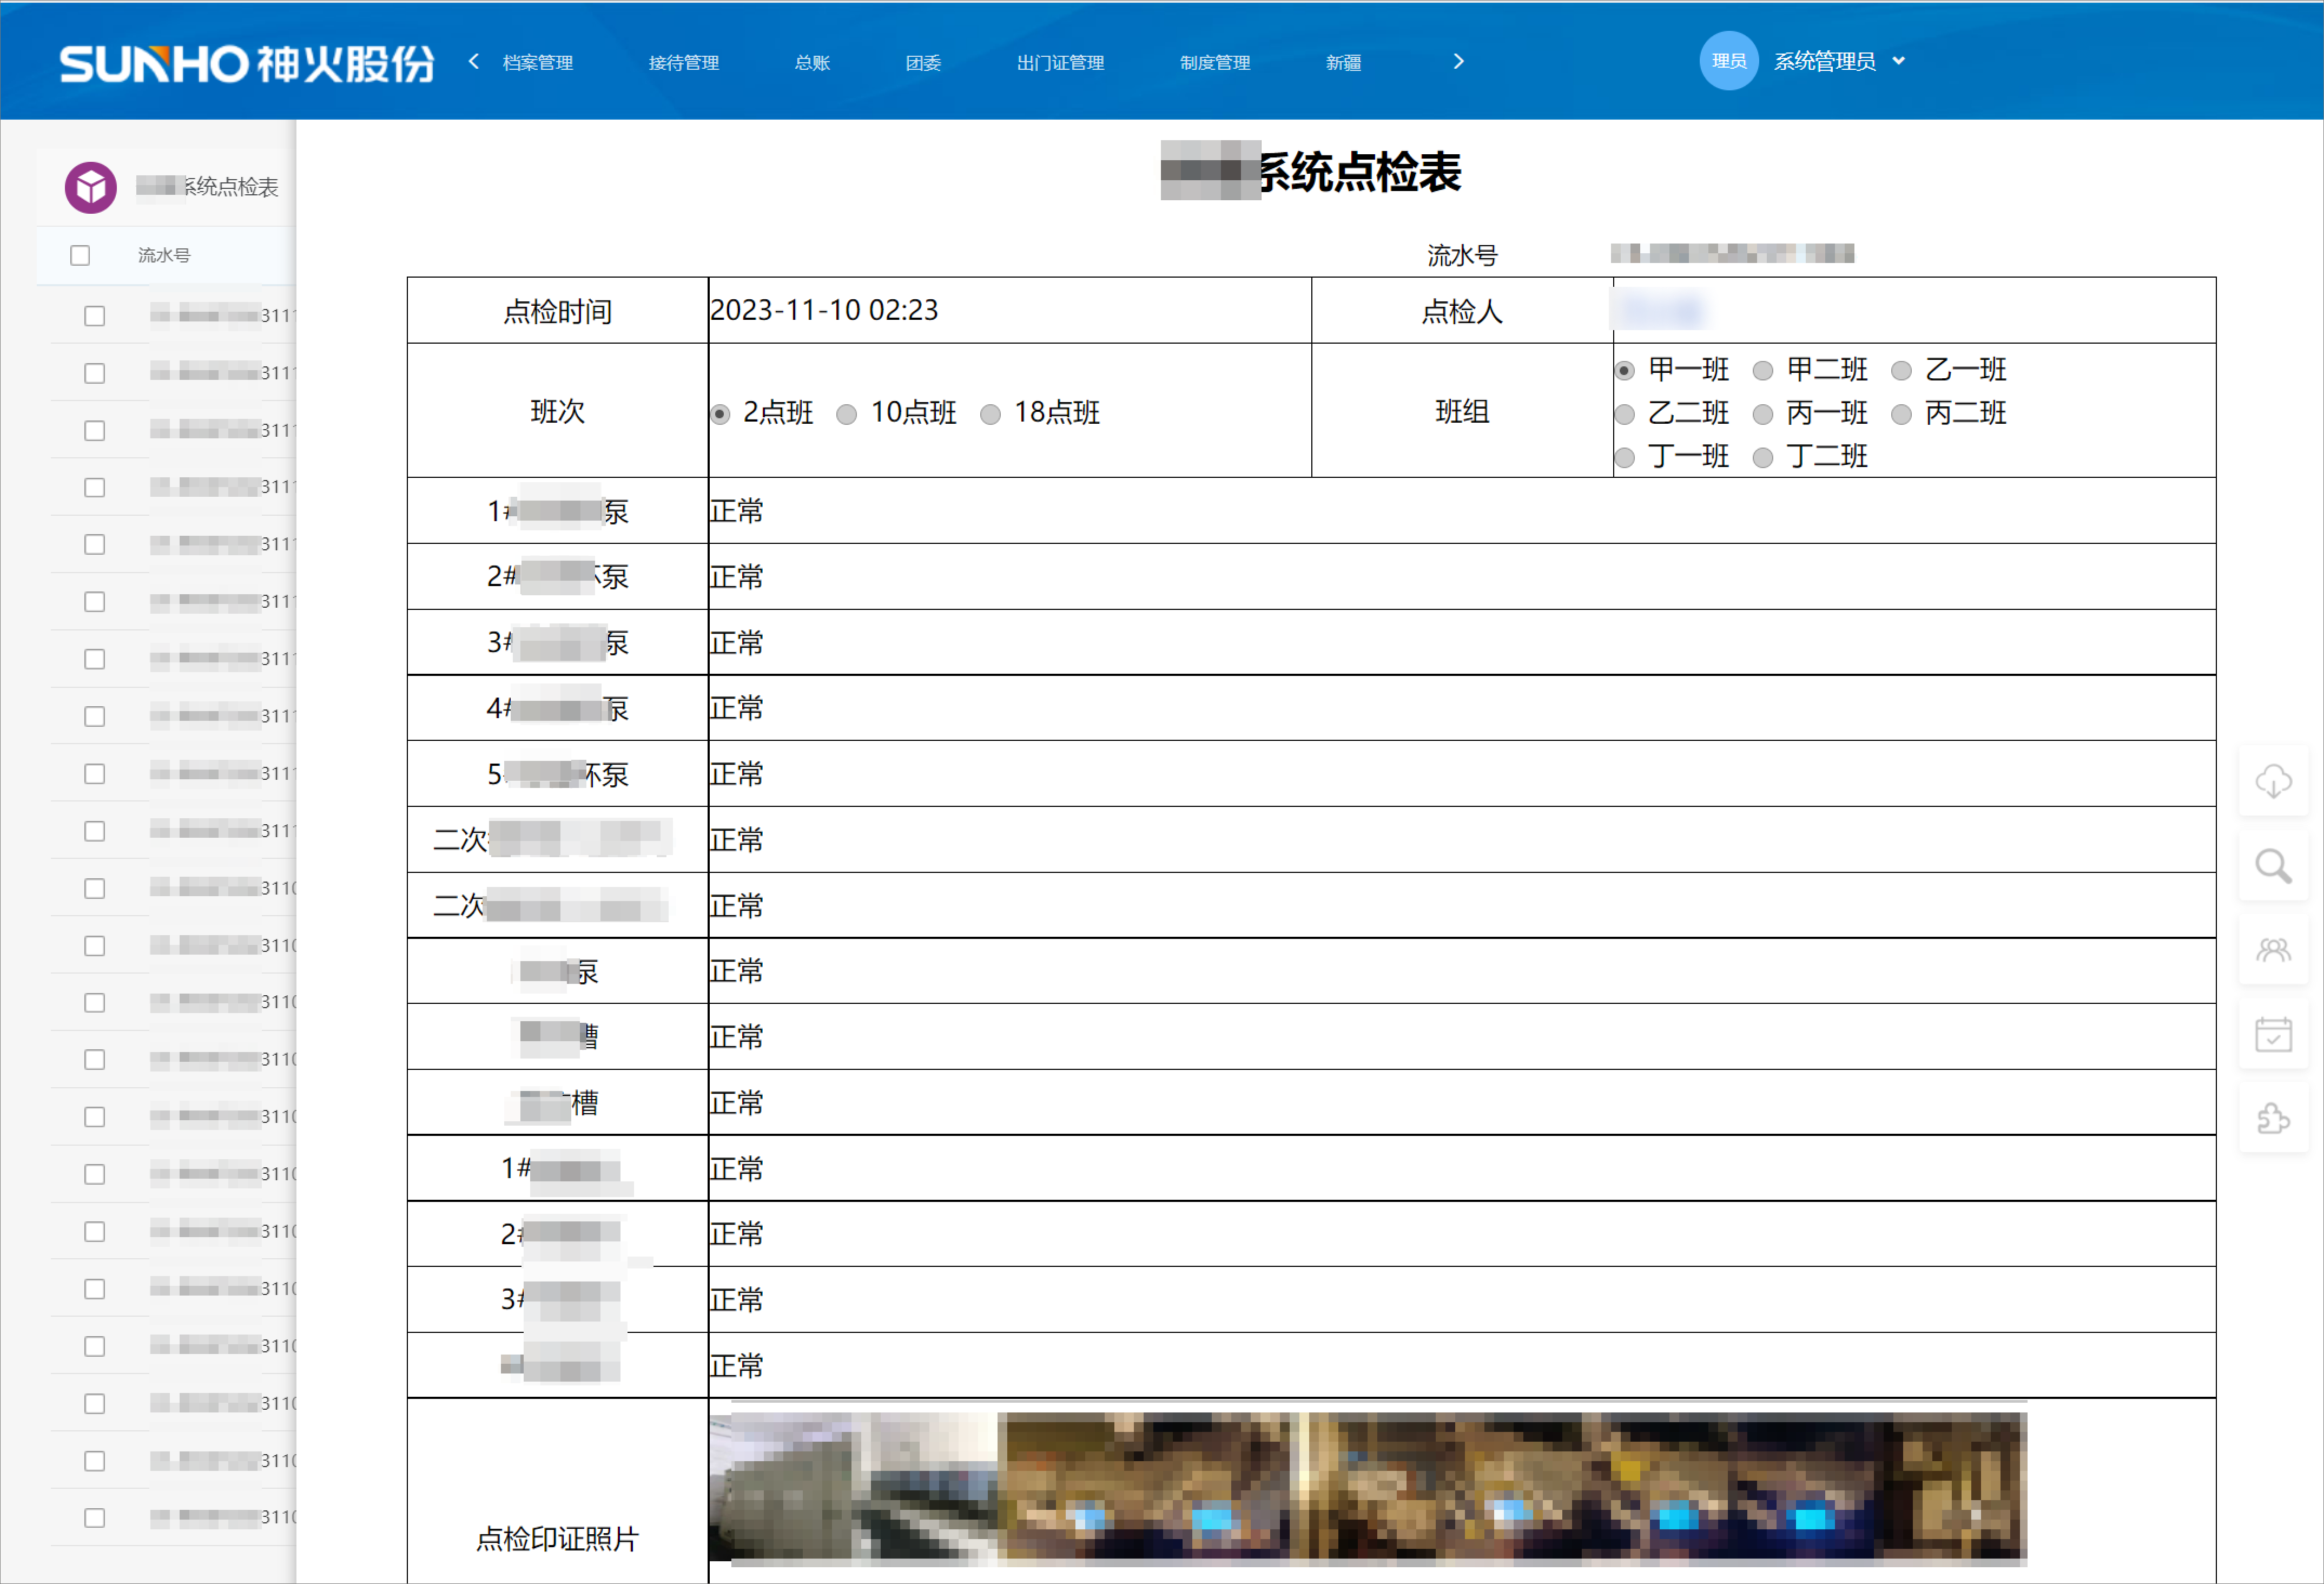Select the 乙一班 team radio button
2324x1584 pixels.
pyautogui.click(x=1902, y=370)
